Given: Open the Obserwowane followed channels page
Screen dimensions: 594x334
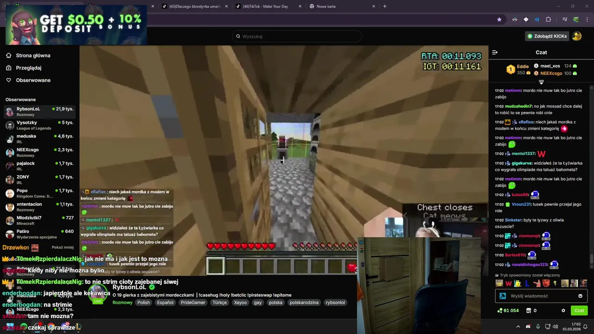Looking at the screenshot, I should point(28,80).
